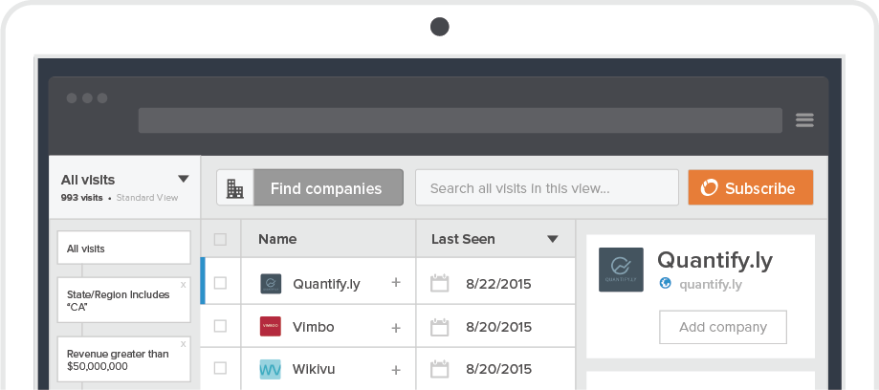Click the Search all visits input field
Viewport: 879px width, 390px height.
pos(546,188)
